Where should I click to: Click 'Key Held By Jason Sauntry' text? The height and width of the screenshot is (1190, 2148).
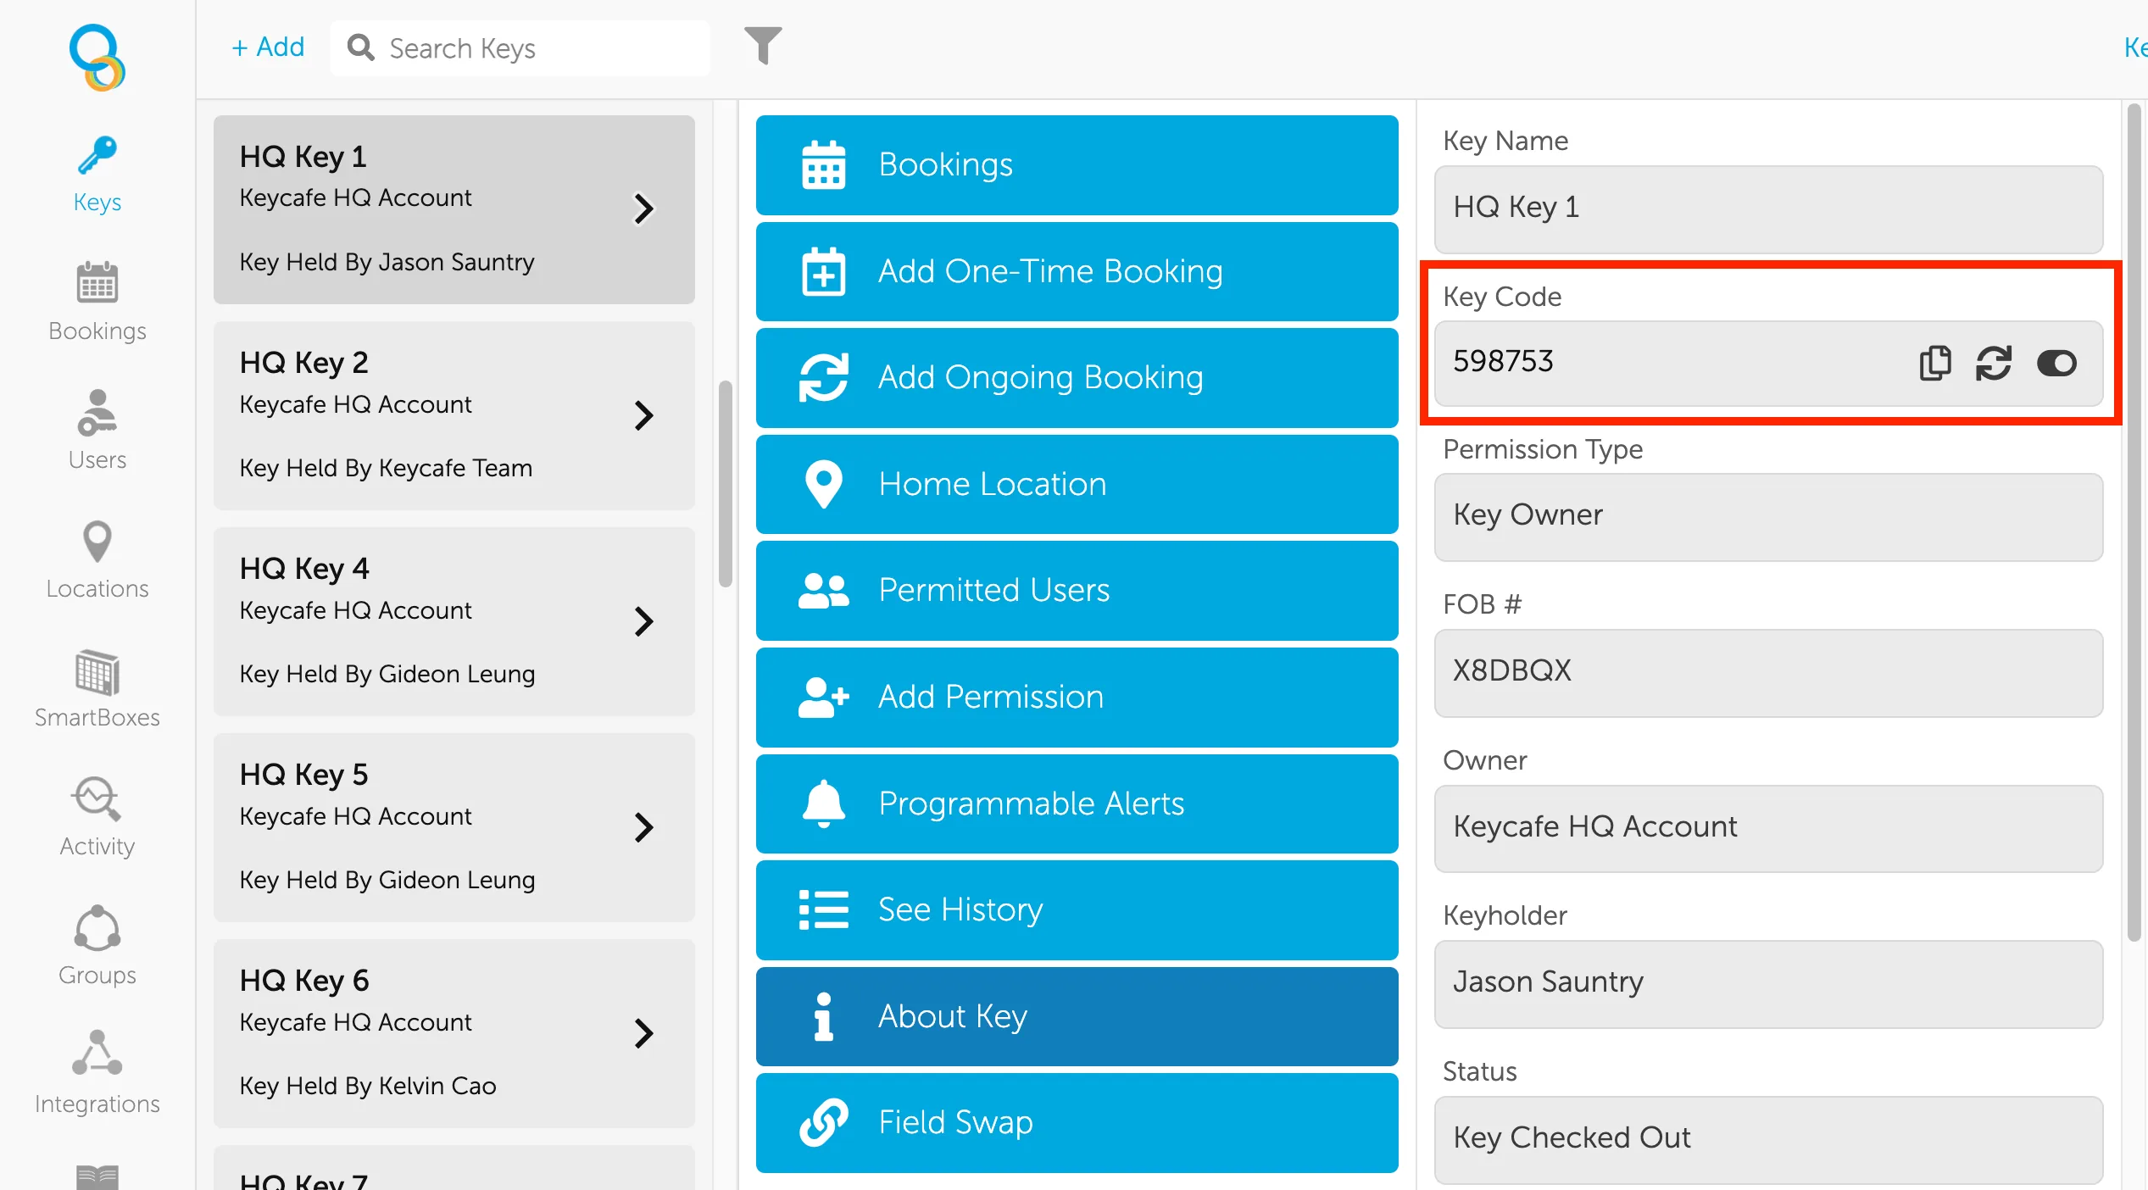tap(387, 262)
